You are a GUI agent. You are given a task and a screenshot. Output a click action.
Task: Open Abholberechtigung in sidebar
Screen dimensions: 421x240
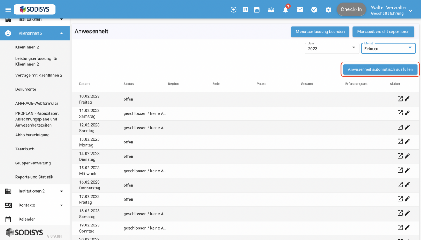coord(32,135)
